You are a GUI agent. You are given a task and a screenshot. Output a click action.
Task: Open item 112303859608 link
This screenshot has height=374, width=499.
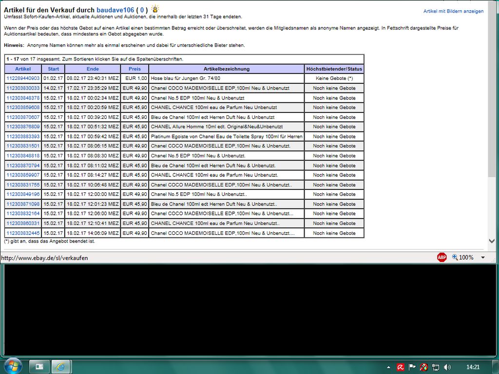point(23,108)
